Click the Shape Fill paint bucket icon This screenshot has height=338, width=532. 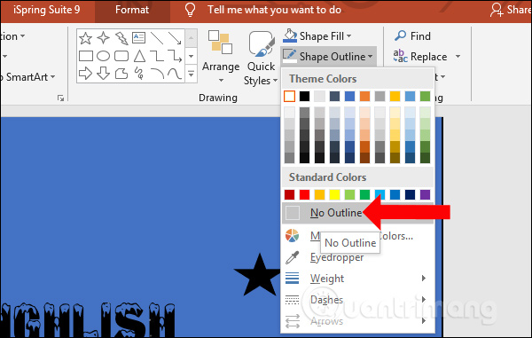point(290,35)
